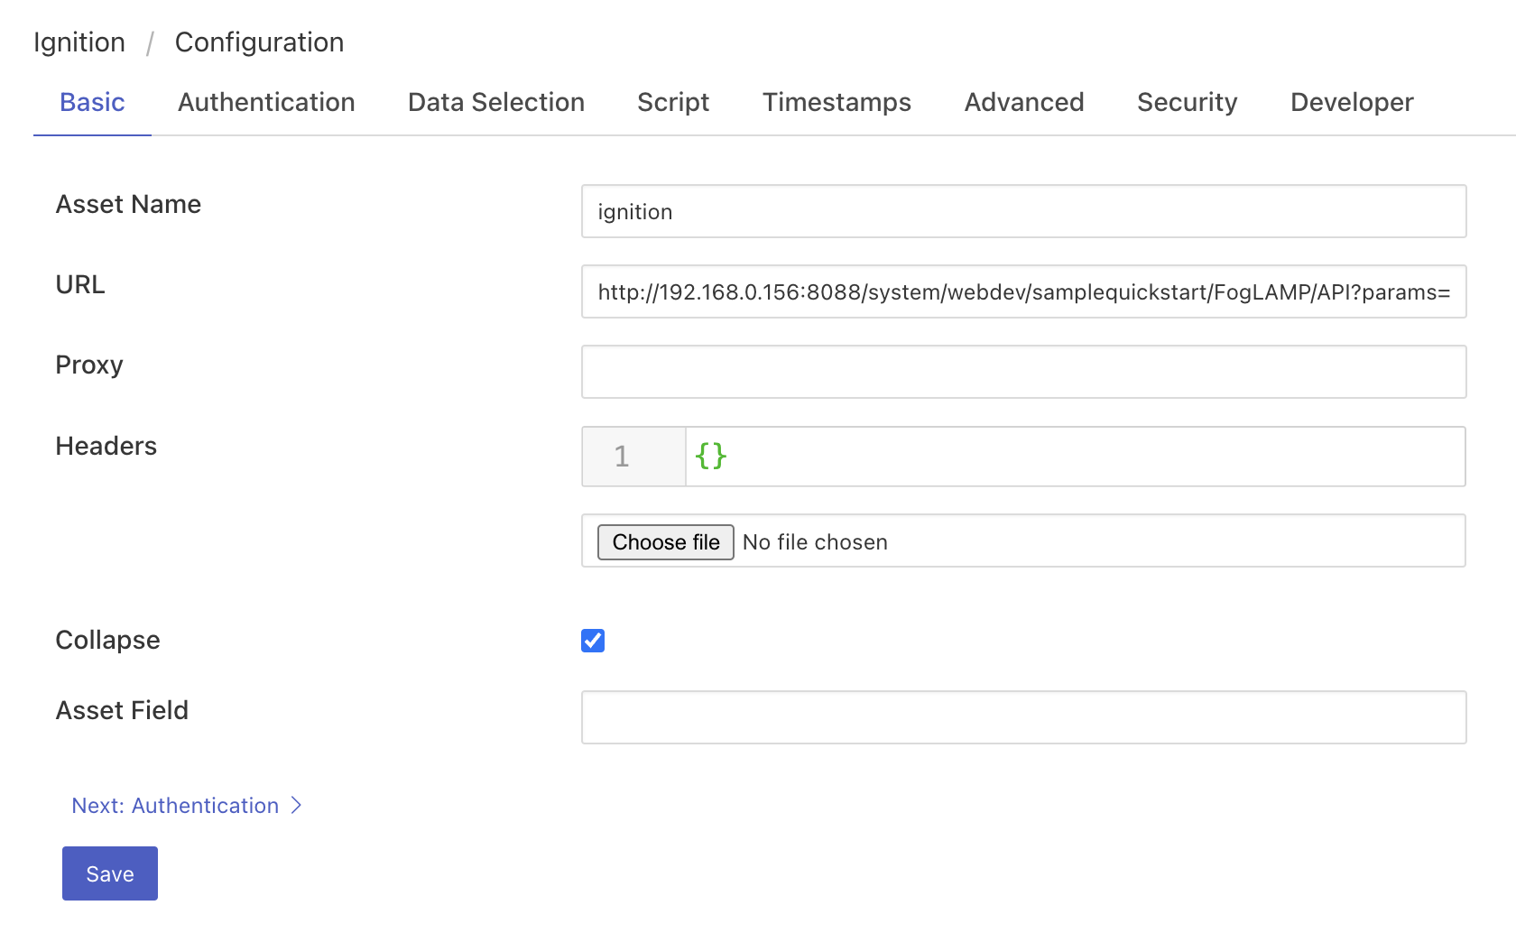Open the Advanced tab
The image size is (1516, 933).
tap(1023, 103)
